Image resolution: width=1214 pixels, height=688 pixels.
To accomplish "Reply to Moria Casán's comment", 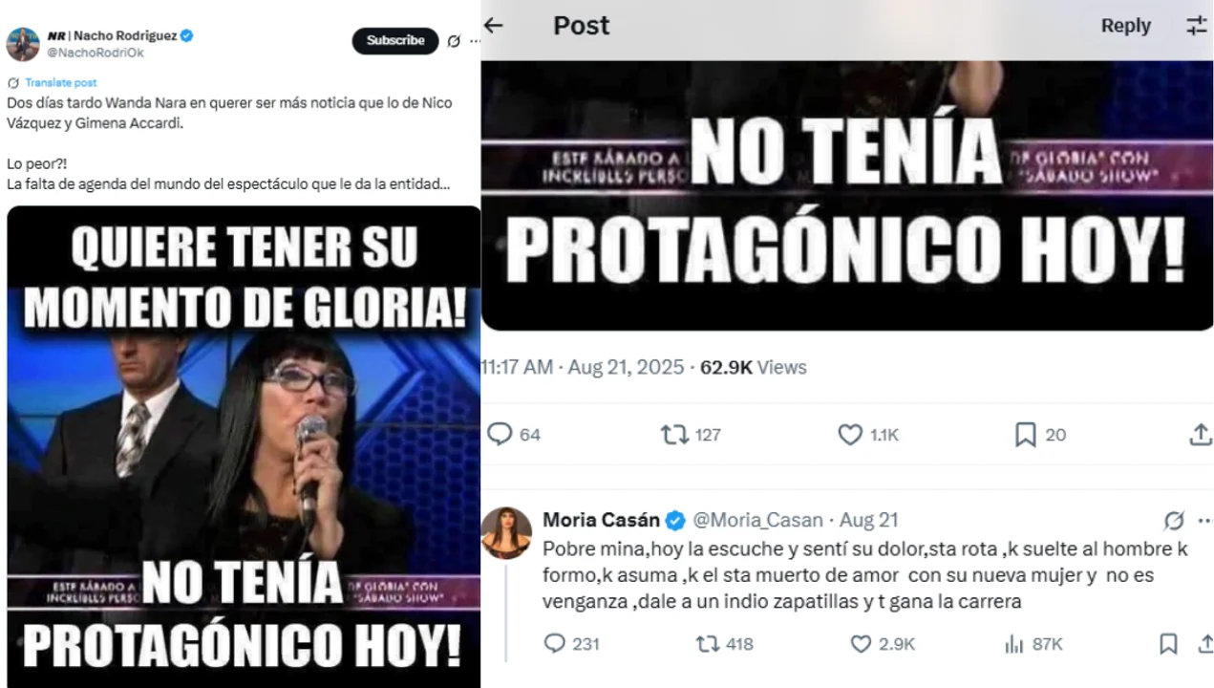I will pyautogui.click(x=571, y=644).
